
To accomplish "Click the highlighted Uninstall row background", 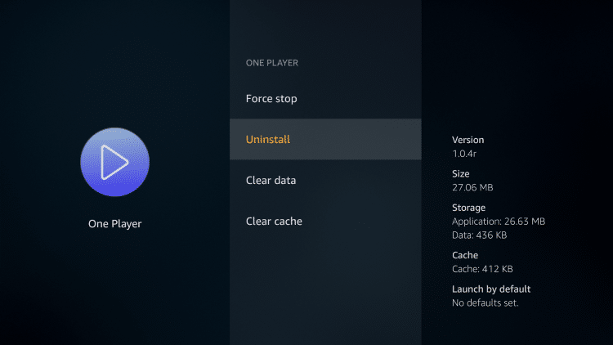I will click(x=325, y=139).
